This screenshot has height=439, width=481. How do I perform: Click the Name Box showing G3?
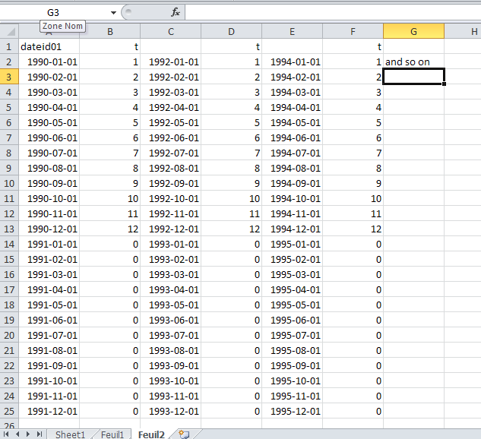[x=53, y=13]
